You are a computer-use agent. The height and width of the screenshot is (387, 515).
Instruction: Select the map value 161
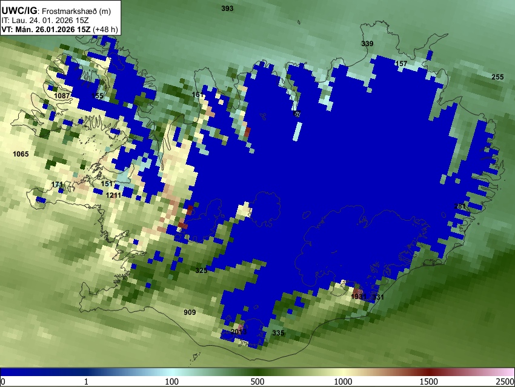pyautogui.click(x=198, y=95)
